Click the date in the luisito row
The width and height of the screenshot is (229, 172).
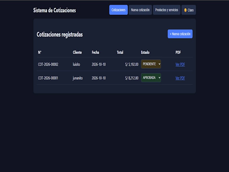99,64
